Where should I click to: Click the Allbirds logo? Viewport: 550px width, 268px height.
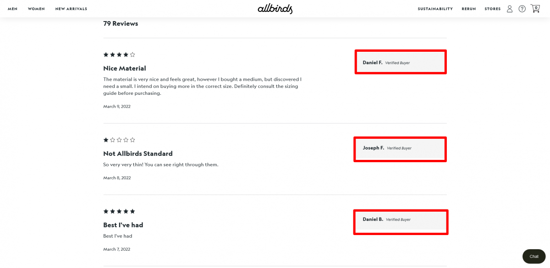(275, 8)
